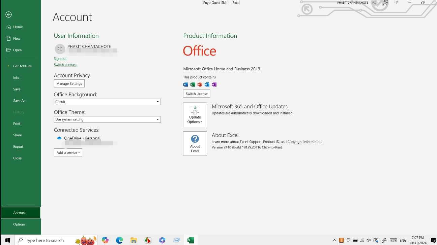Click the Word icon under This product contains
The height and width of the screenshot is (245, 437).
[185, 84]
